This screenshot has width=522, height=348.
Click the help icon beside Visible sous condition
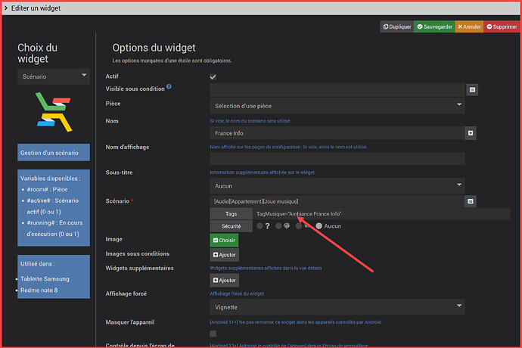pyautogui.click(x=169, y=87)
